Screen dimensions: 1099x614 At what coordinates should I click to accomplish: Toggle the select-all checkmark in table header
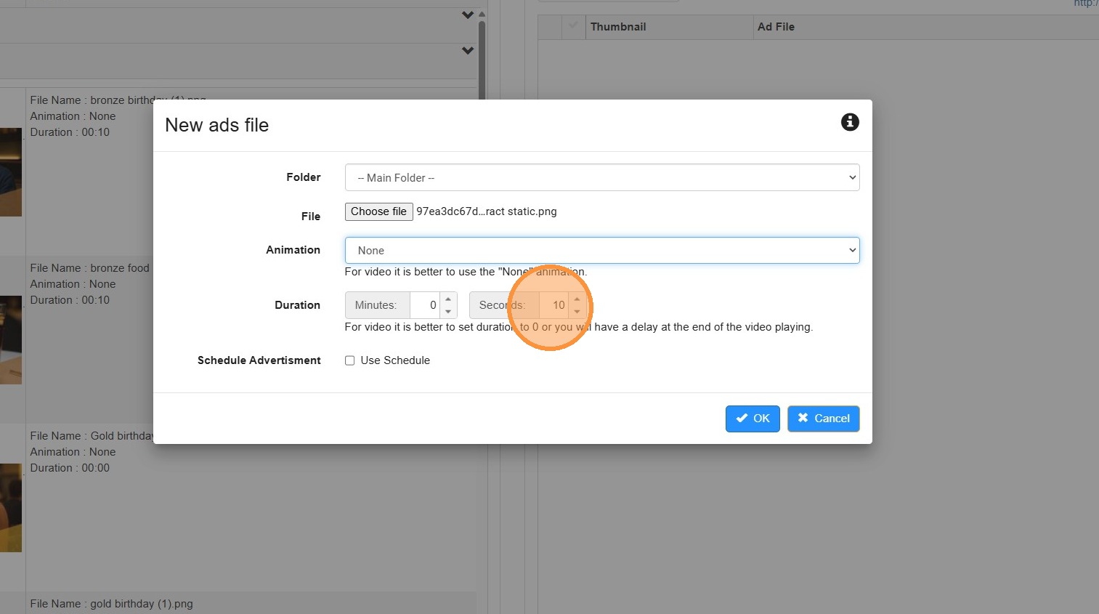tap(573, 26)
